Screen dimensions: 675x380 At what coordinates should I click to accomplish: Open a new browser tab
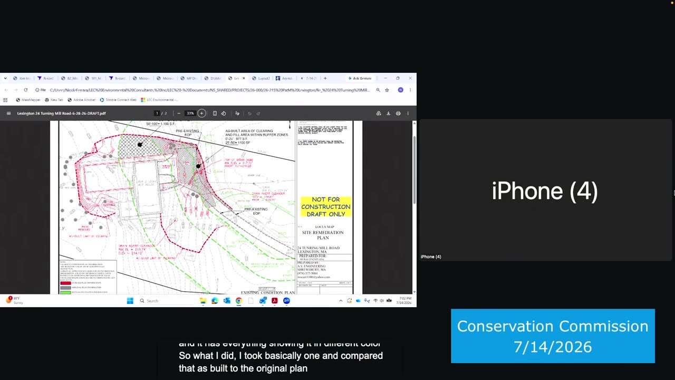coord(325,78)
